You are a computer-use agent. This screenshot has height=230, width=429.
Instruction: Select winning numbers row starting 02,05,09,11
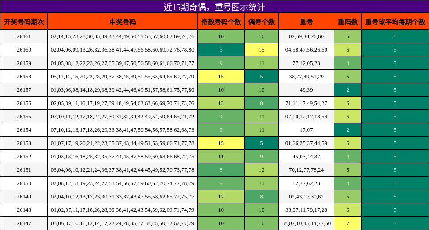[122, 103]
